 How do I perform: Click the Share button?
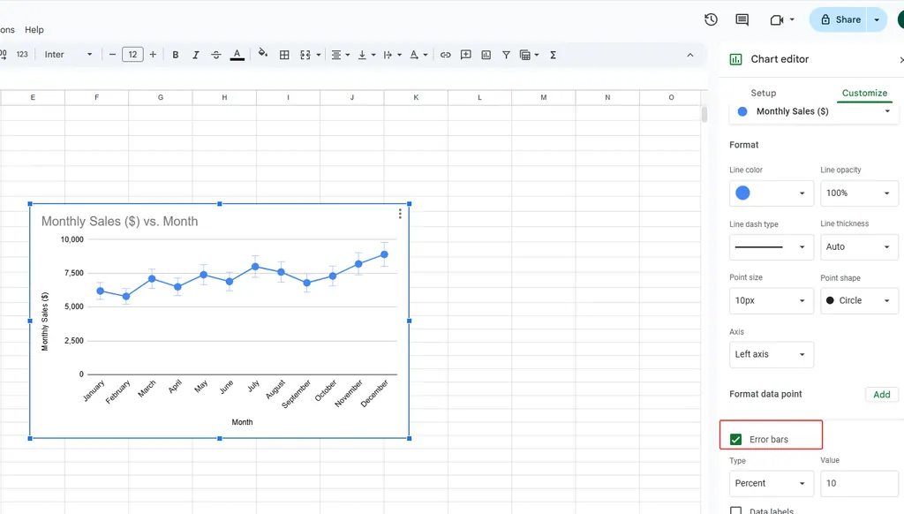click(840, 19)
